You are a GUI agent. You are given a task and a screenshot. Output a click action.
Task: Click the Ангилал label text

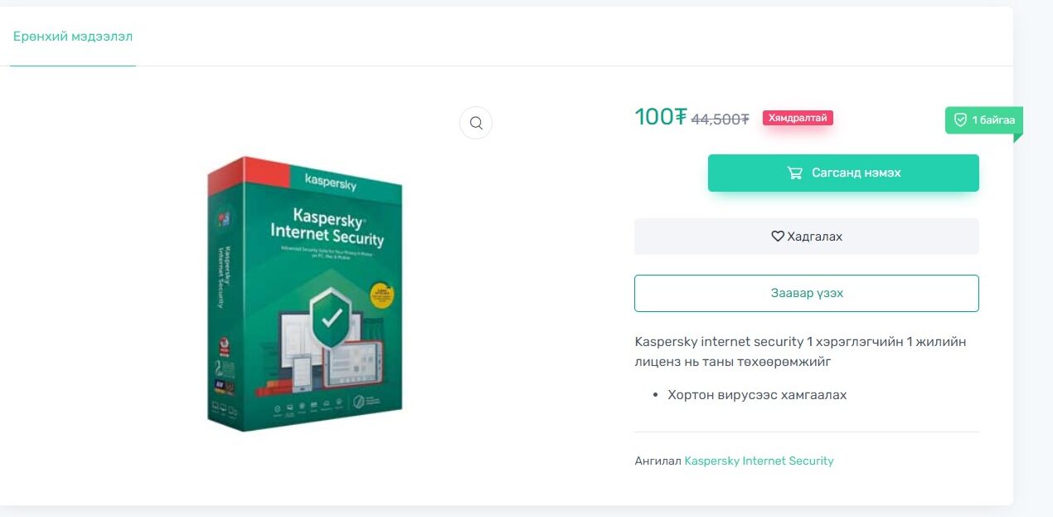click(x=658, y=461)
